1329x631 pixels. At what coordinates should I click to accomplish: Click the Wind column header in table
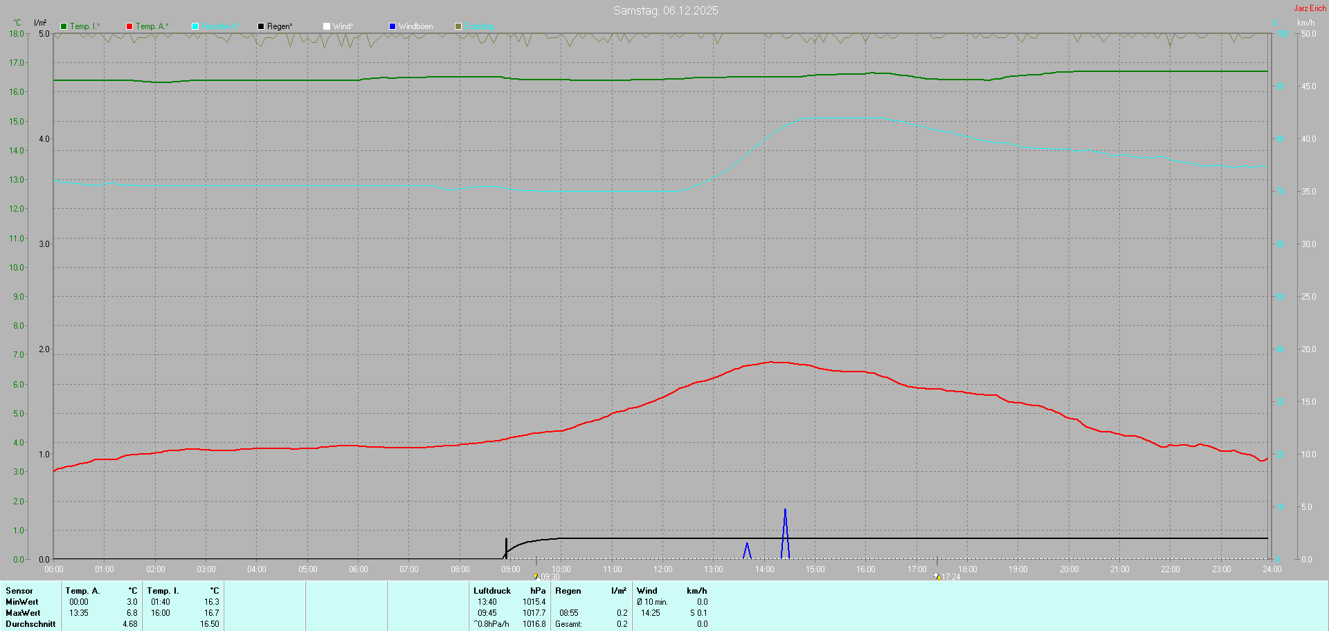[x=647, y=591]
